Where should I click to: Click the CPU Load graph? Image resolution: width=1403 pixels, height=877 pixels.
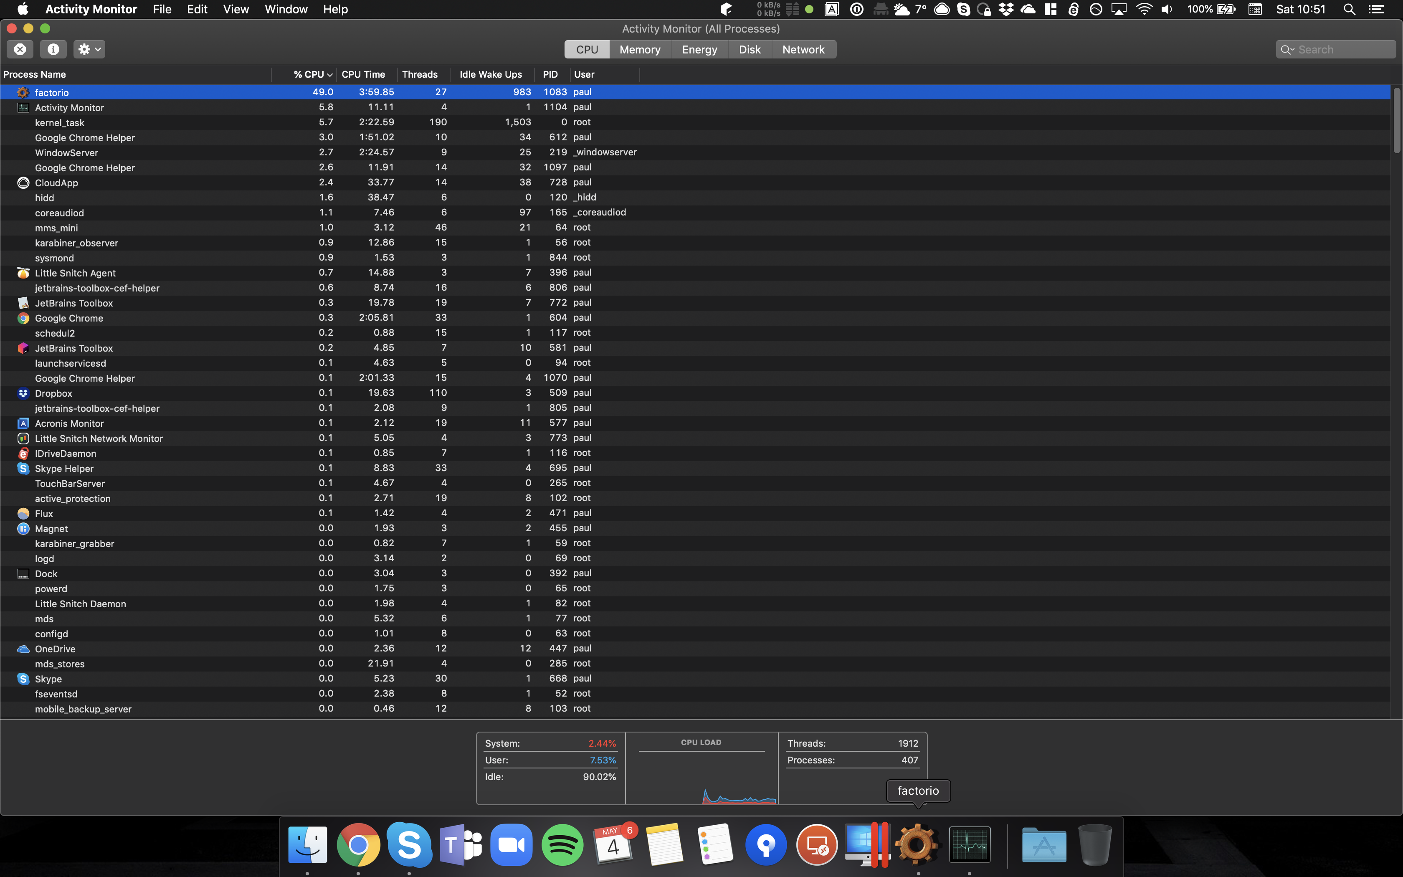point(701,768)
